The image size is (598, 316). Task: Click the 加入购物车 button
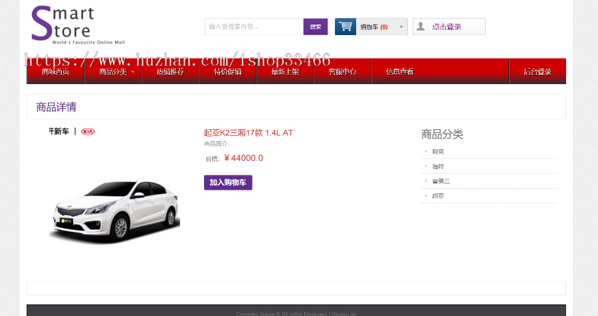tap(228, 183)
